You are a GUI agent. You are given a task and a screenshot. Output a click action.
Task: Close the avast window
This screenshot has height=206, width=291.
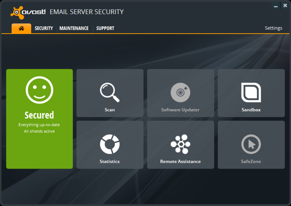[285, 5]
